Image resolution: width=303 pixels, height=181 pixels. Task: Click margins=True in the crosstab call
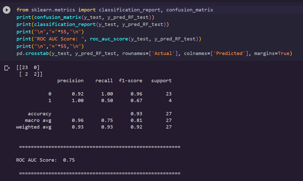point(272,53)
